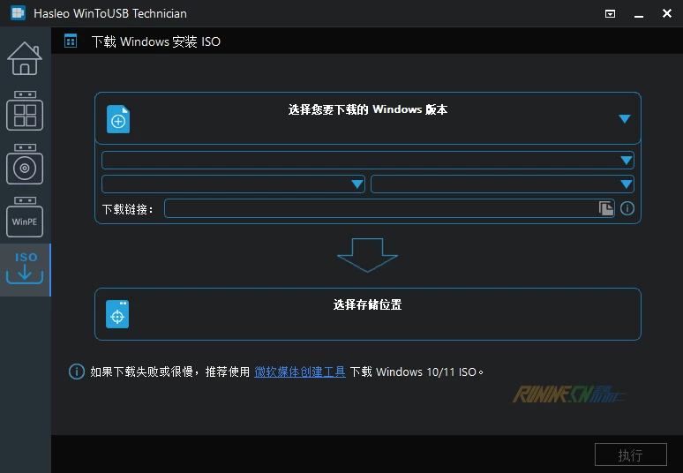Viewport: 683px width, 473px height.
Task: Expand the 选择您要下载的 Windows 版本 panel
Action: 624,119
